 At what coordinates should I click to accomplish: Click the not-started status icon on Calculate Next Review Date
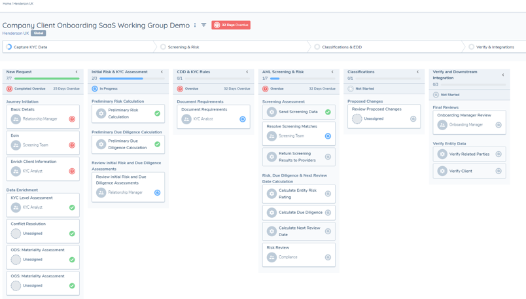328,231
